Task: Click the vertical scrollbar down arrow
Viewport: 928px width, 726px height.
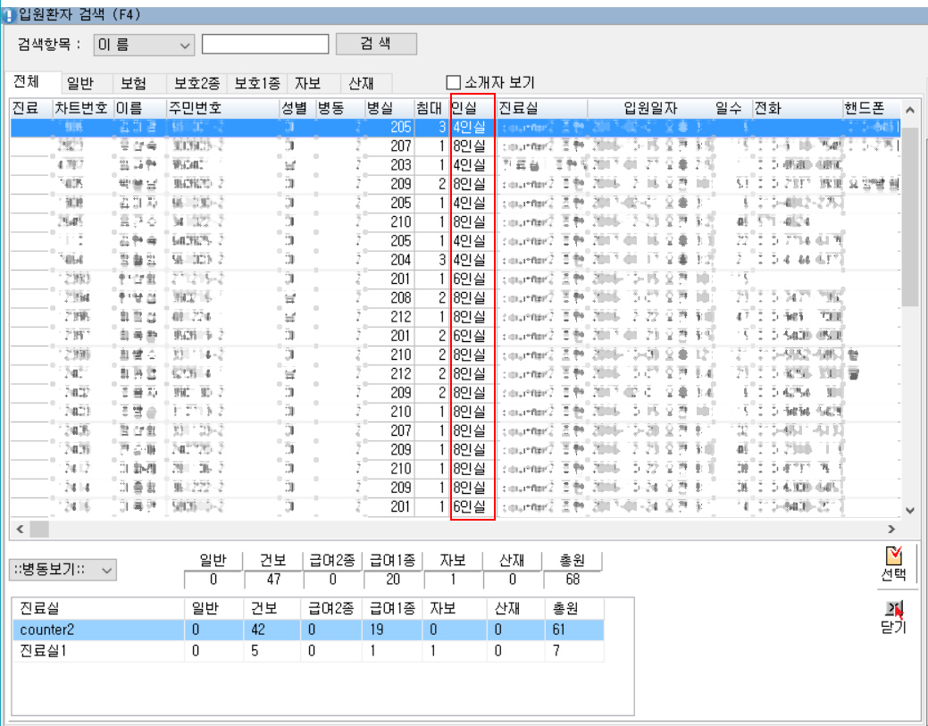Action: click(910, 510)
